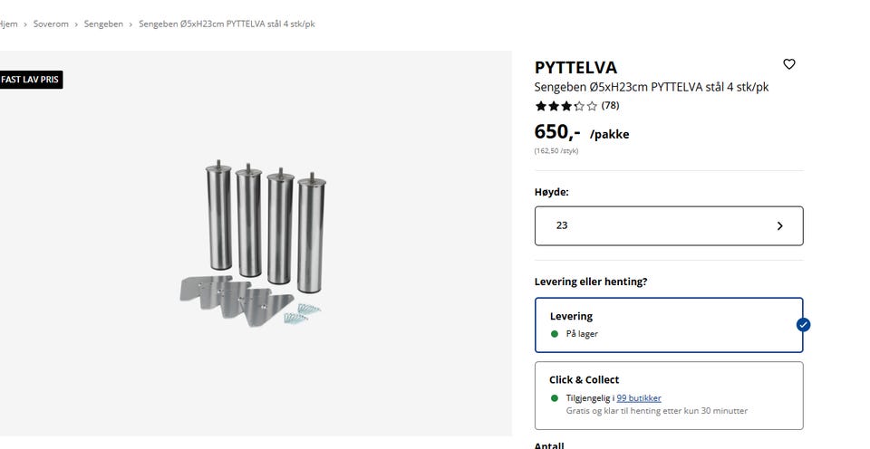Viewport: 870px width, 449px height.
Task: Click the blue checkmark on Levering
Action: [803, 325]
